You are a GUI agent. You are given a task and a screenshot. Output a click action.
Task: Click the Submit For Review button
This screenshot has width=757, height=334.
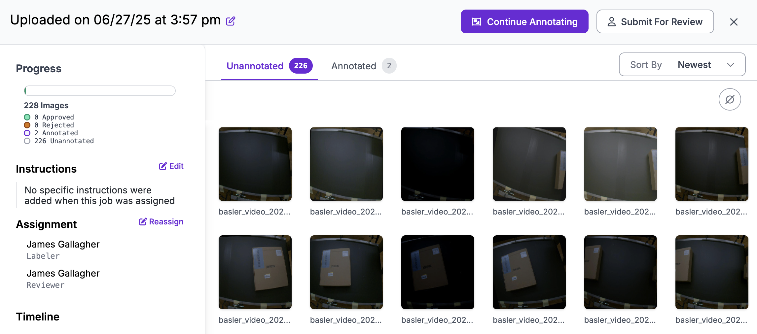click(x=655, y=22)
